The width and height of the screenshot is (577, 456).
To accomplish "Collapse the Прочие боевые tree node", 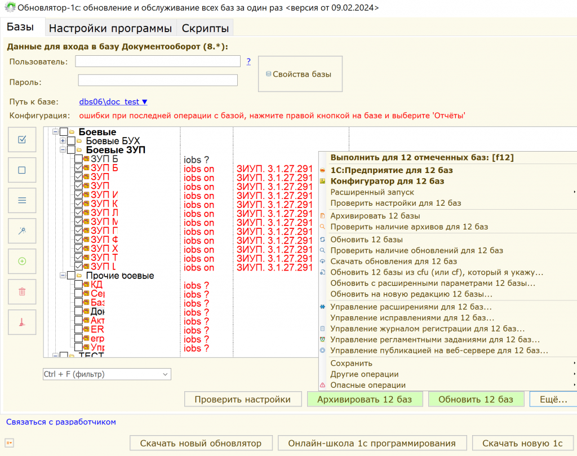I will pos(63,275).
